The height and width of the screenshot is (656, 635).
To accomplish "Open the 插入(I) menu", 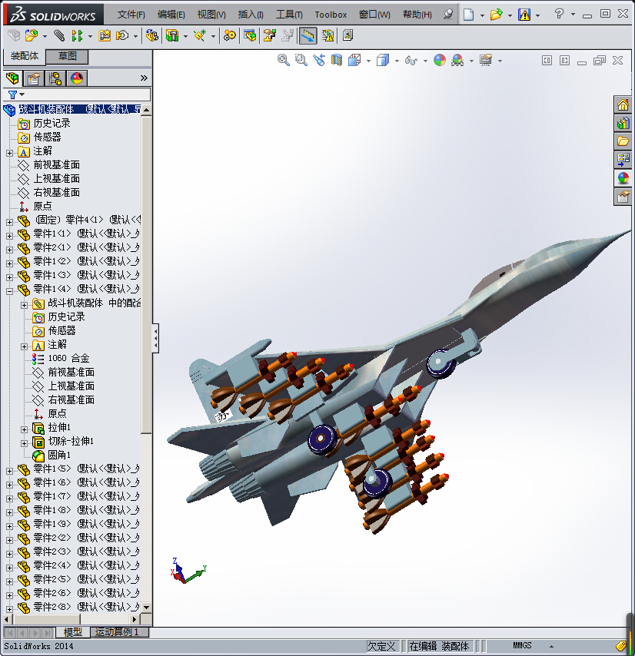I will pos(251,15).
